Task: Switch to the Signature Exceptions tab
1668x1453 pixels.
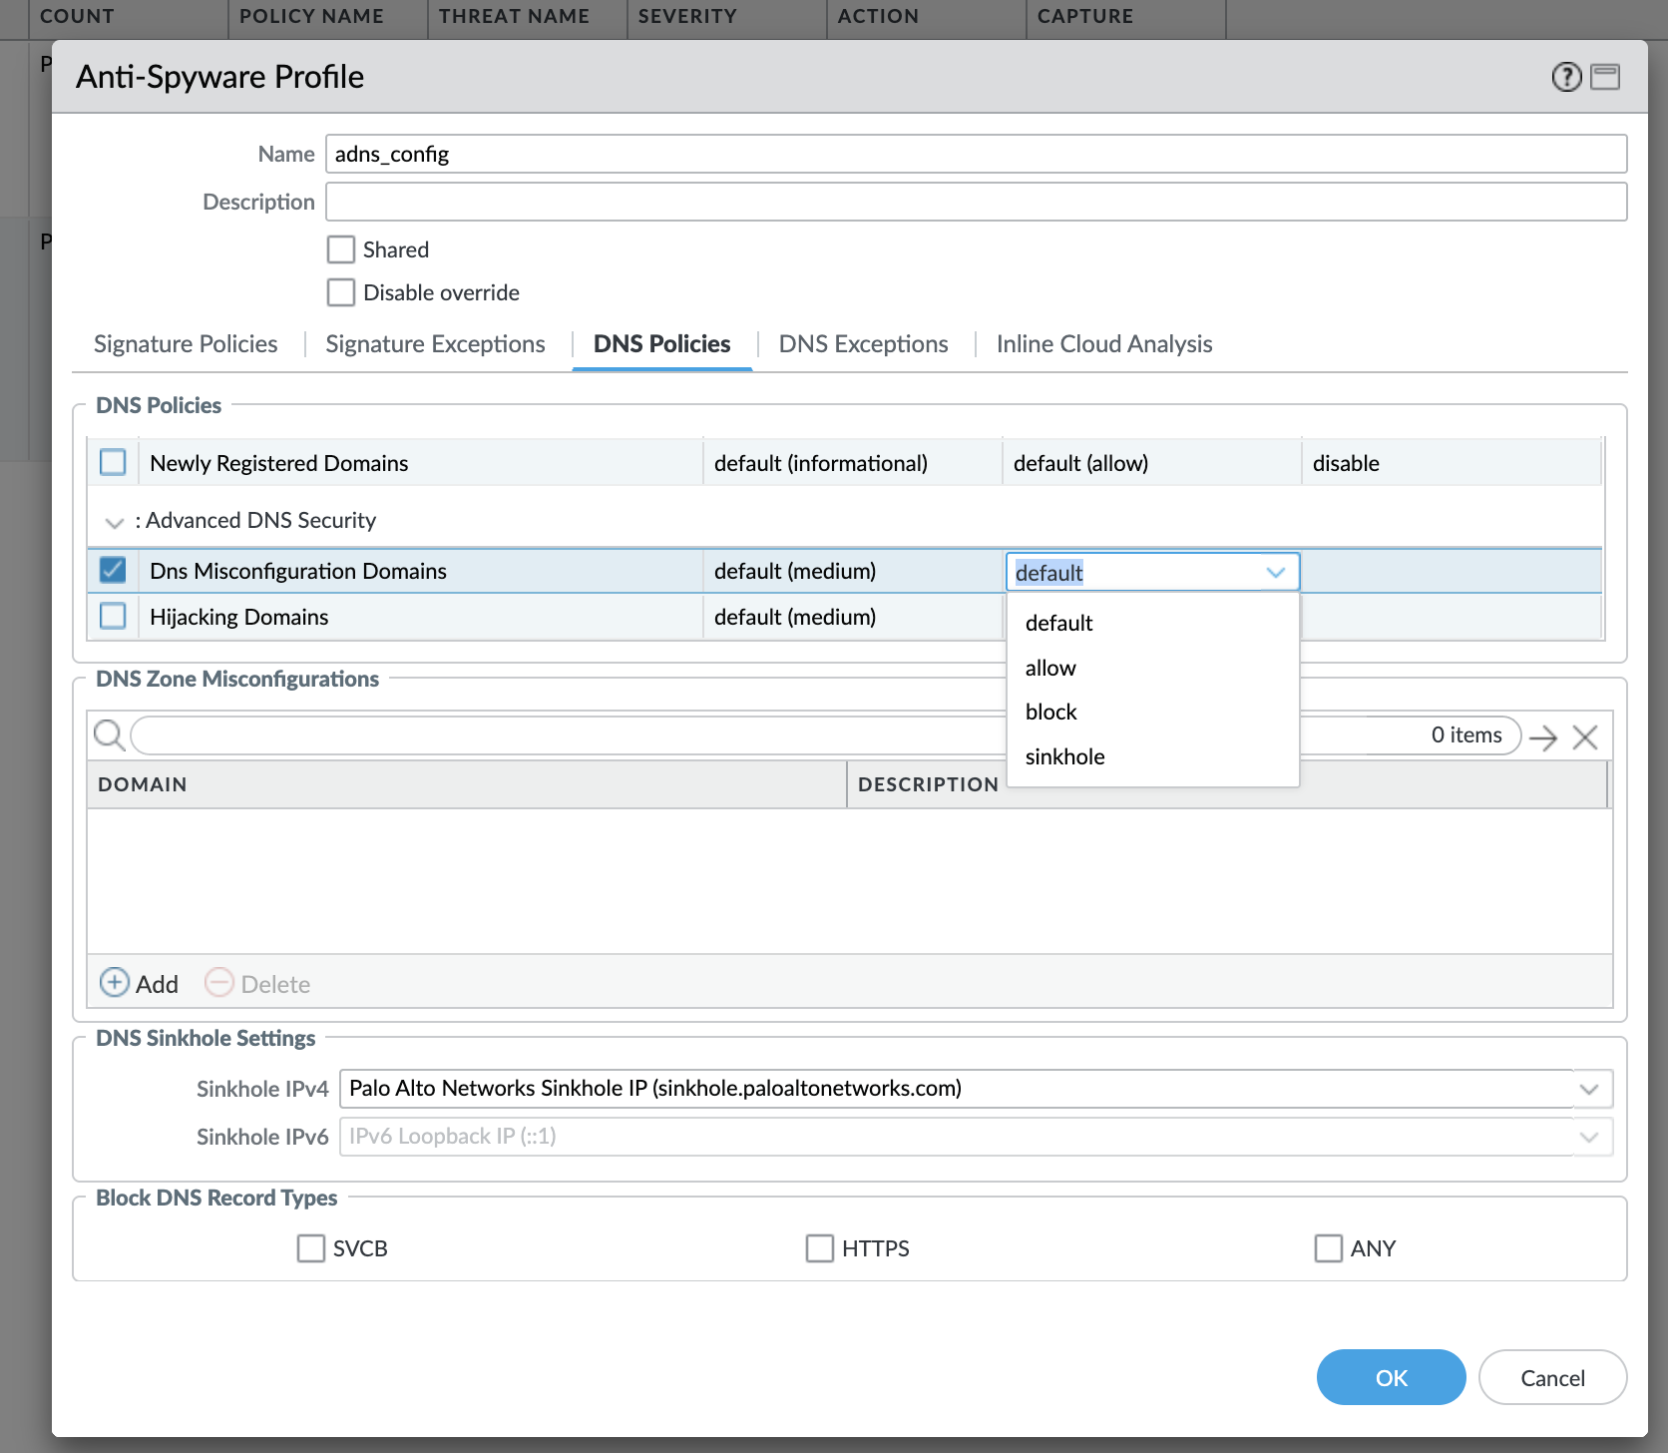Action: [x=435, y=344]
